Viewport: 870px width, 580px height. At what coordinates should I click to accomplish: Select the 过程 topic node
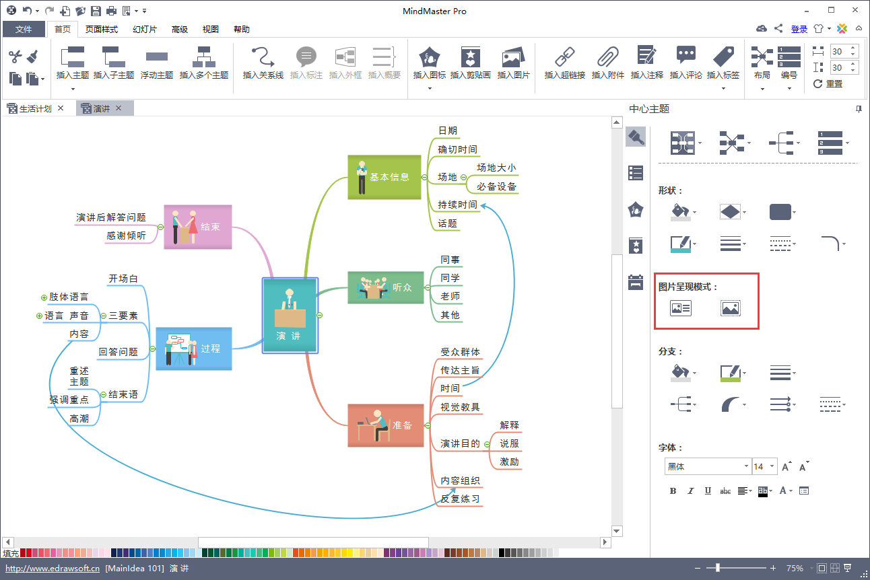point(194,349)
